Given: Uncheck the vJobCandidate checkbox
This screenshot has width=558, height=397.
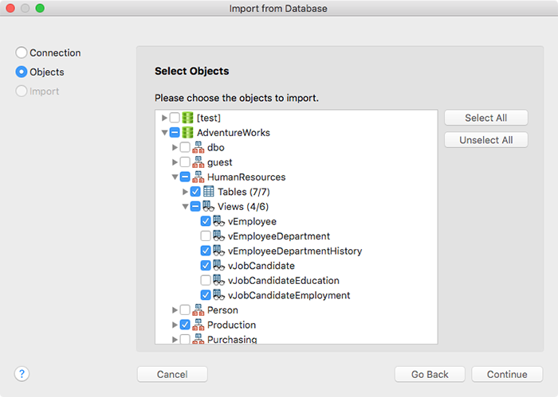Looking at the screenshot, I should (206, 265).
